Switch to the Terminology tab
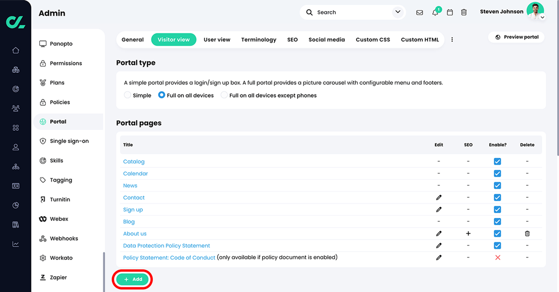The width and height of the screenshot is (559, 292). [x=259, y=40]
